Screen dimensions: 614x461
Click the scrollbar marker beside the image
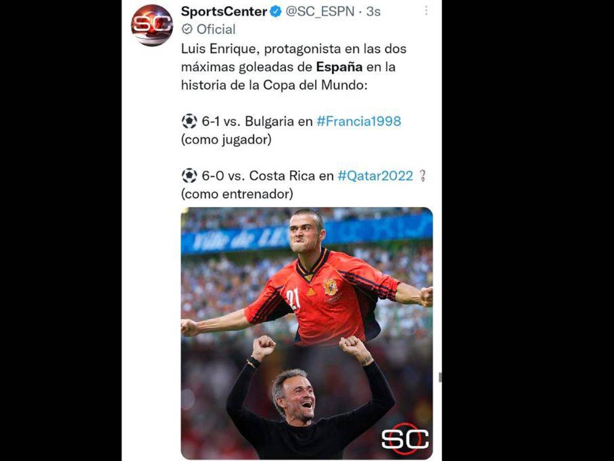coord(440,377)
